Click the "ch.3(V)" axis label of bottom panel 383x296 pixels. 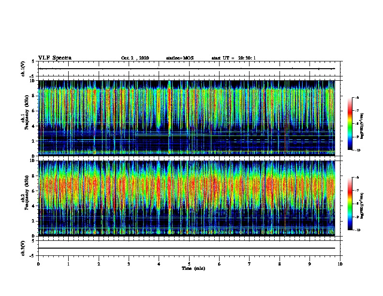(x=23, y=248)
